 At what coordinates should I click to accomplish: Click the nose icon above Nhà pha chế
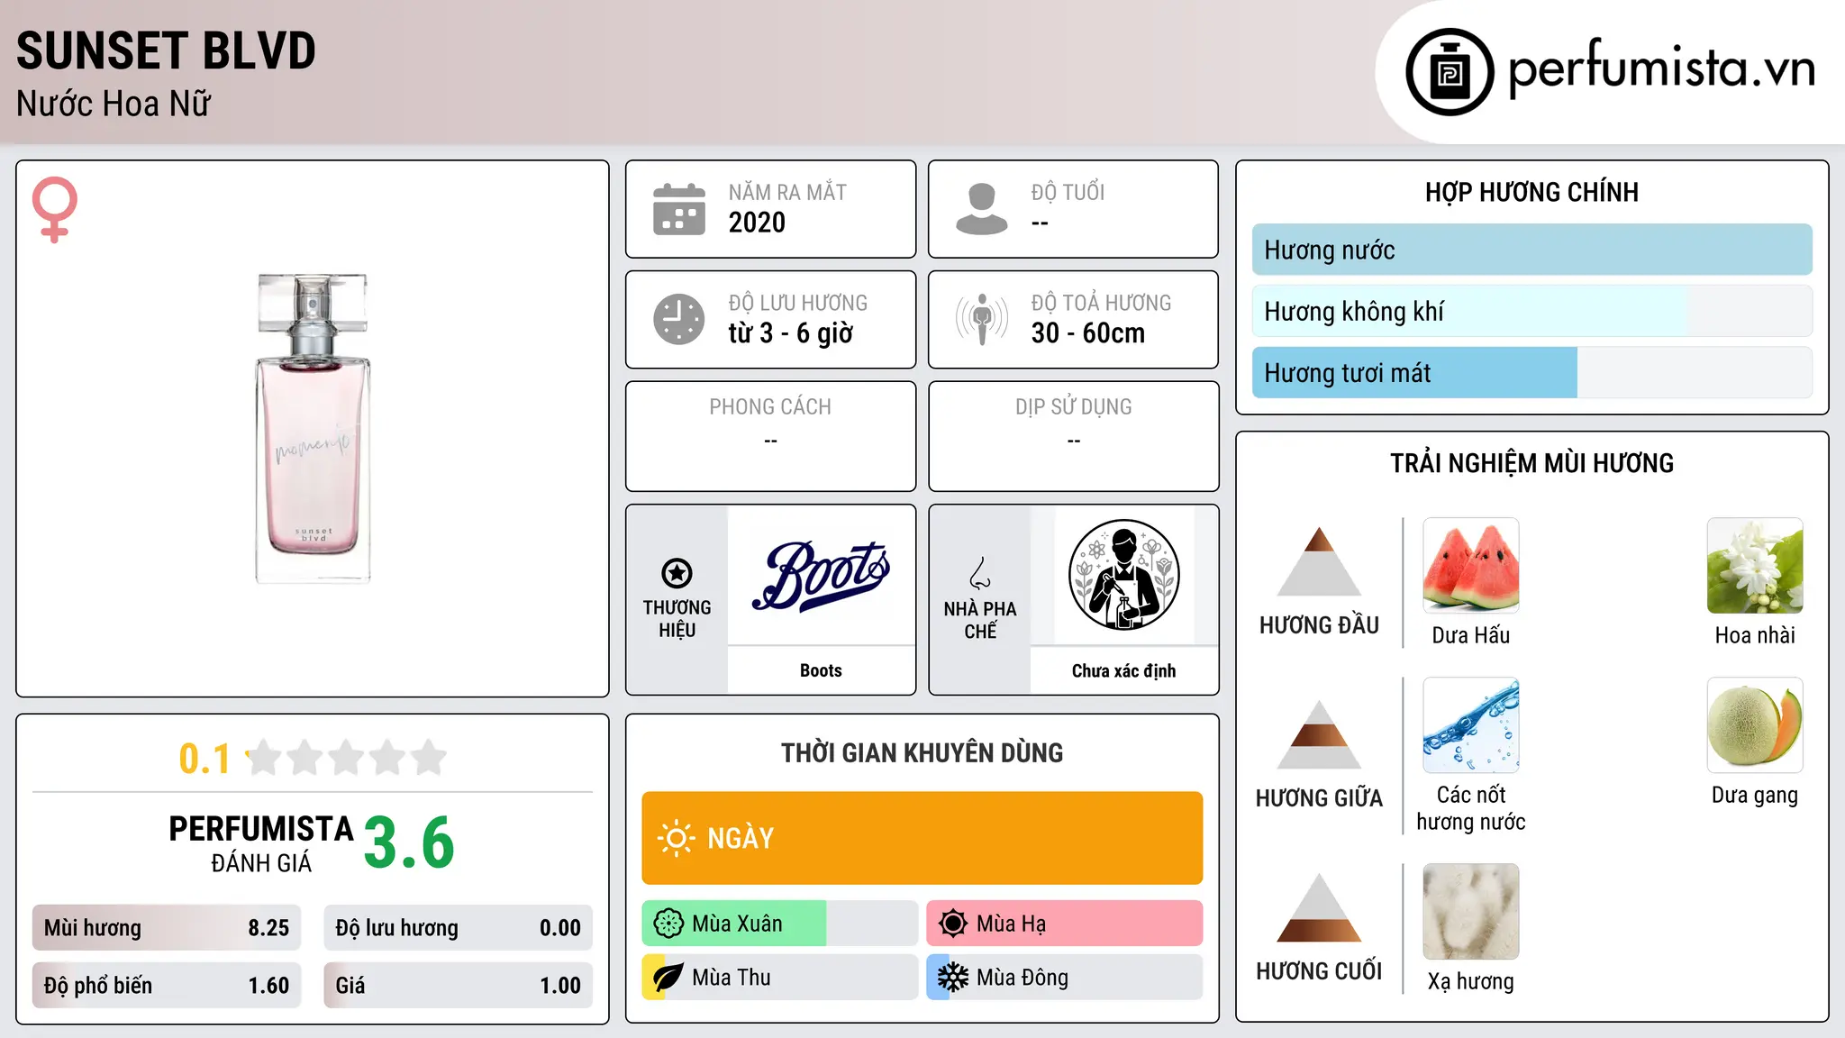pos(980,573)
